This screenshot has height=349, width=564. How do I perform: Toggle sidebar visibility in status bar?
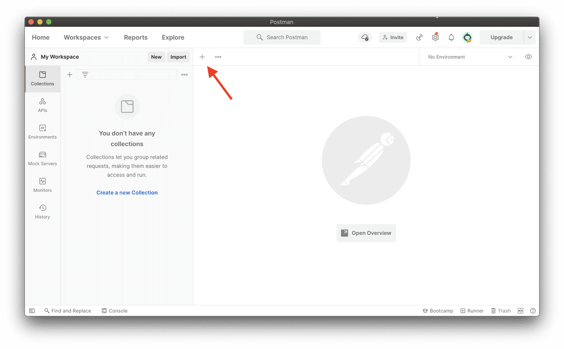[x=32, y=311]
